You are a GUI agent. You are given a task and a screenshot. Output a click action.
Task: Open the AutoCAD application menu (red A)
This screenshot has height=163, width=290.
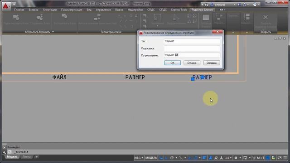coord(6,6)
